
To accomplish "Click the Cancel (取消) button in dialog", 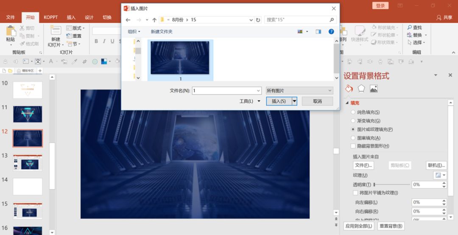I will click(x=317, y=101).
